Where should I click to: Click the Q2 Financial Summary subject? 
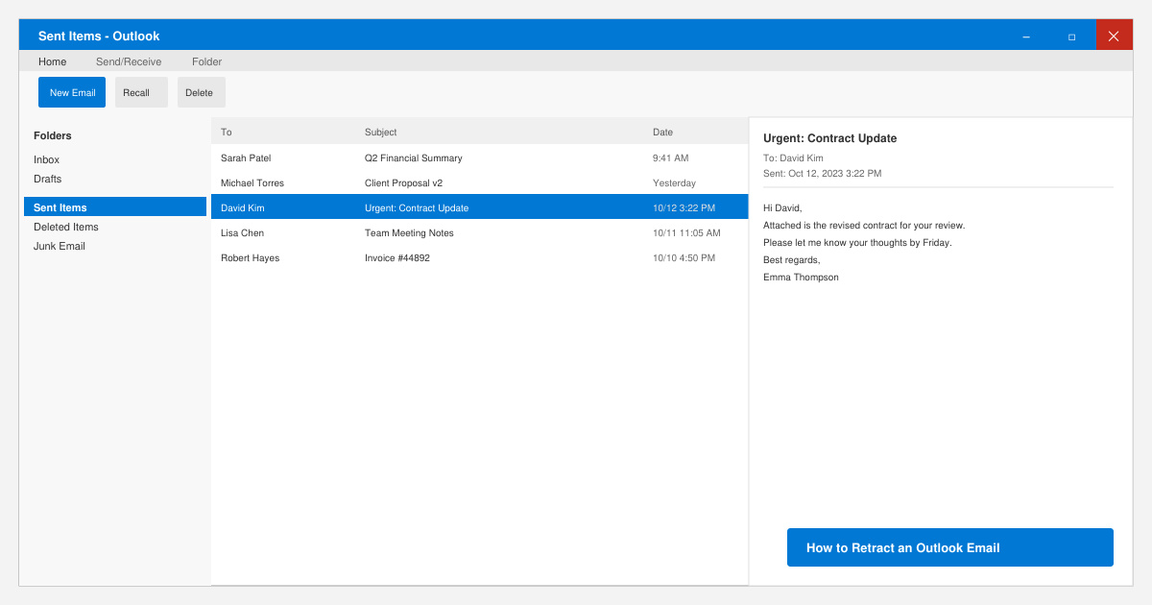point(413,157)
